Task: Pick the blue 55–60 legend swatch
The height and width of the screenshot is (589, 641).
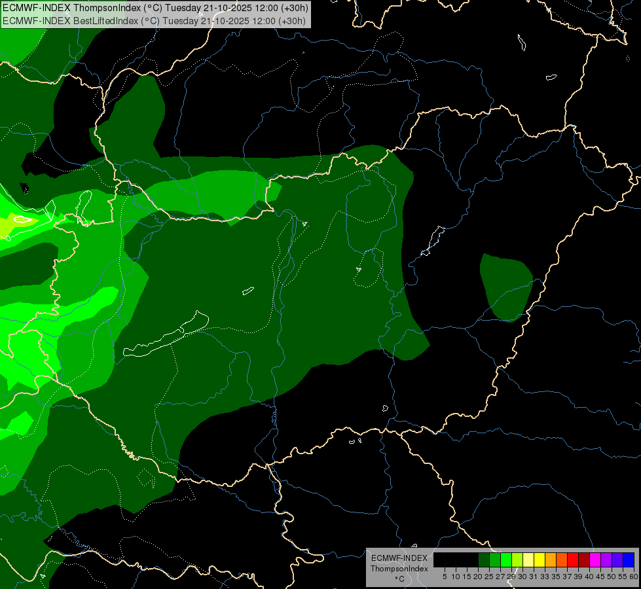Action: coord(629,560)
